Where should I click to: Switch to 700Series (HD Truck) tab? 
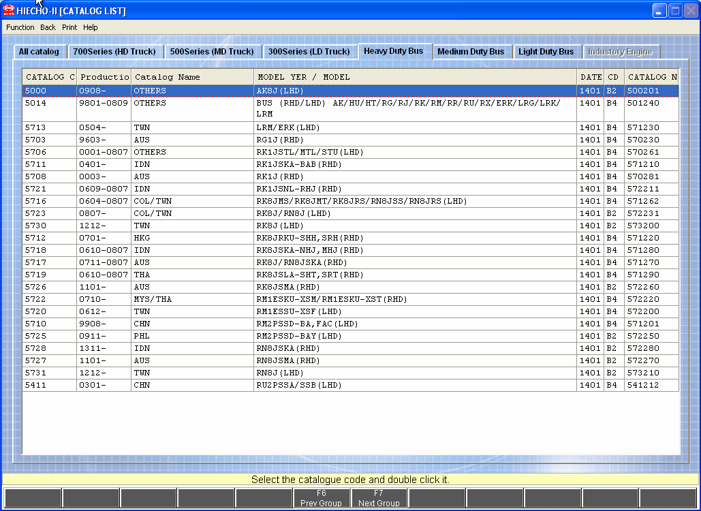(114, 52)
